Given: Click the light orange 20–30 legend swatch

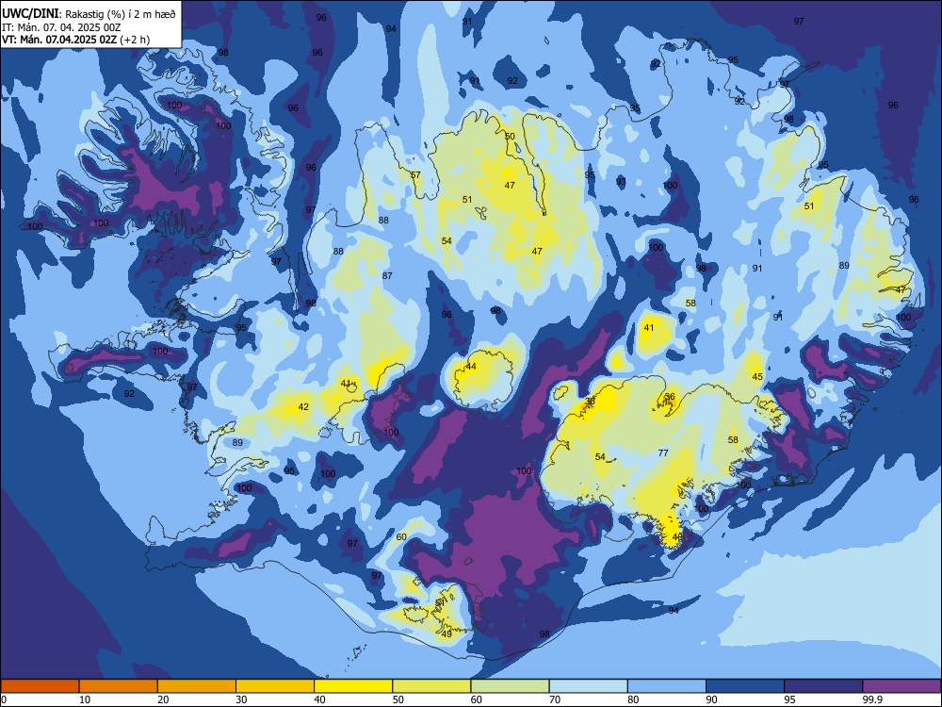Looking at the screenshot, I should [x=197, y=686].
